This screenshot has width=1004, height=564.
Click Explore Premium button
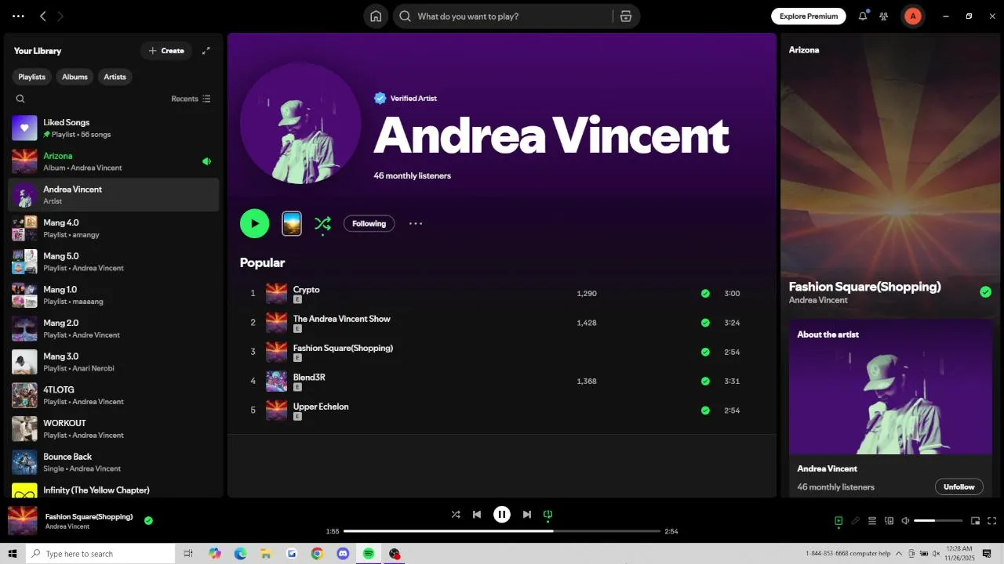tap(808, 16)
